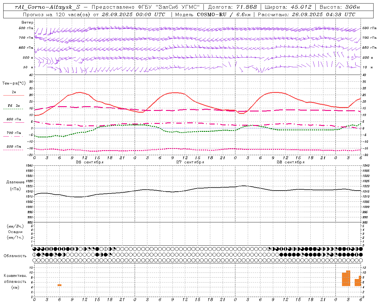Select the (мм/3ч.) precipitation unit label
The image size is (378, 302).
(15, 226)
